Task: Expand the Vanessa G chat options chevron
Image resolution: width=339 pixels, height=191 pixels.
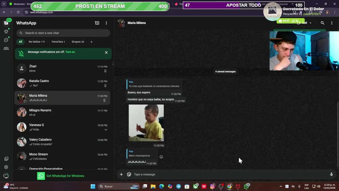Action: tap(106, 130)
